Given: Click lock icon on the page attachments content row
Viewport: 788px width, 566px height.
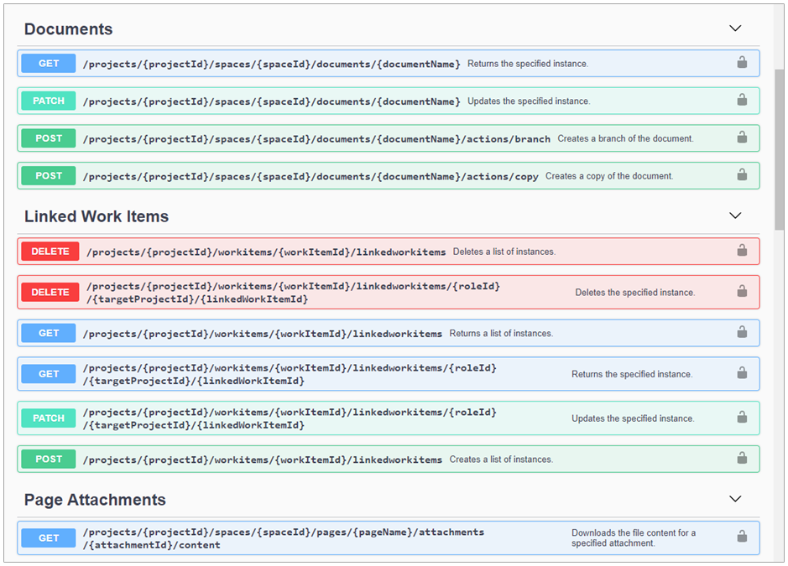Looking at the screenshot, I should pos(742,537).
